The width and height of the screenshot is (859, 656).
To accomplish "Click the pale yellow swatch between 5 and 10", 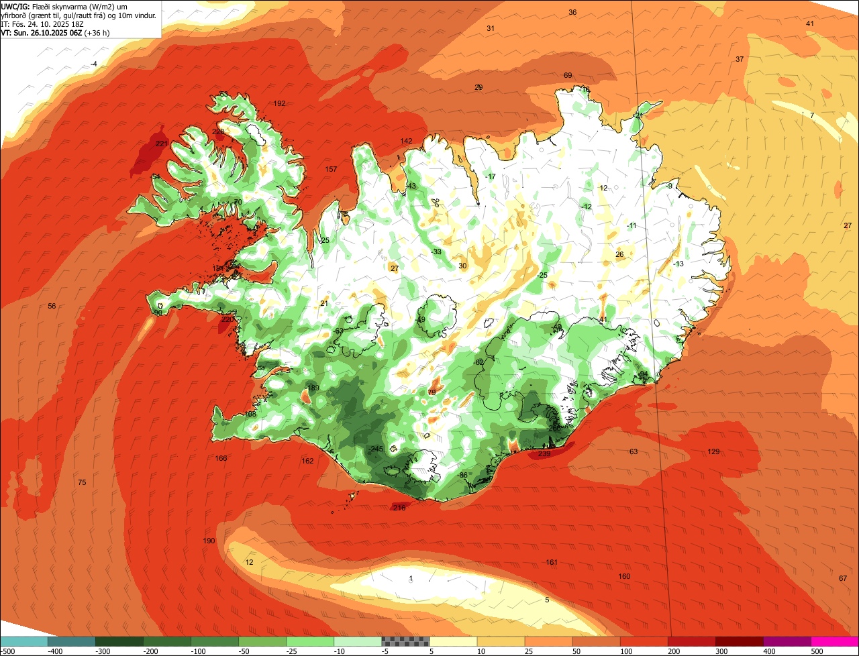I will 453,641.
